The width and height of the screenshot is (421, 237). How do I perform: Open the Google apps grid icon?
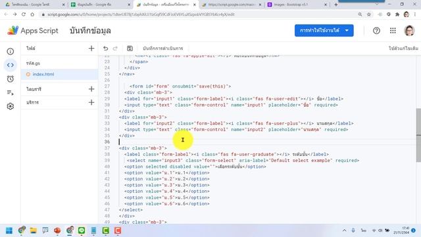click(393, 31)
